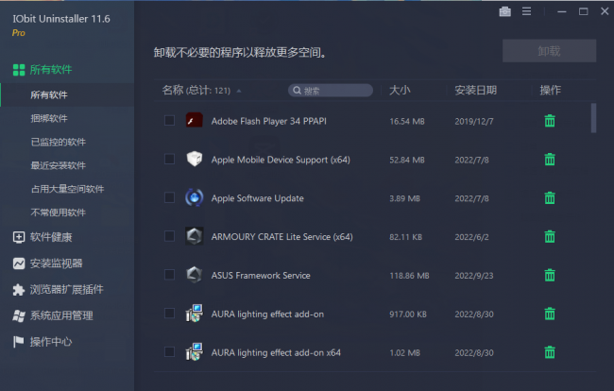
Task: Click the 软件健康 plus-monitor icon
Action: click(x=19, y=237)
